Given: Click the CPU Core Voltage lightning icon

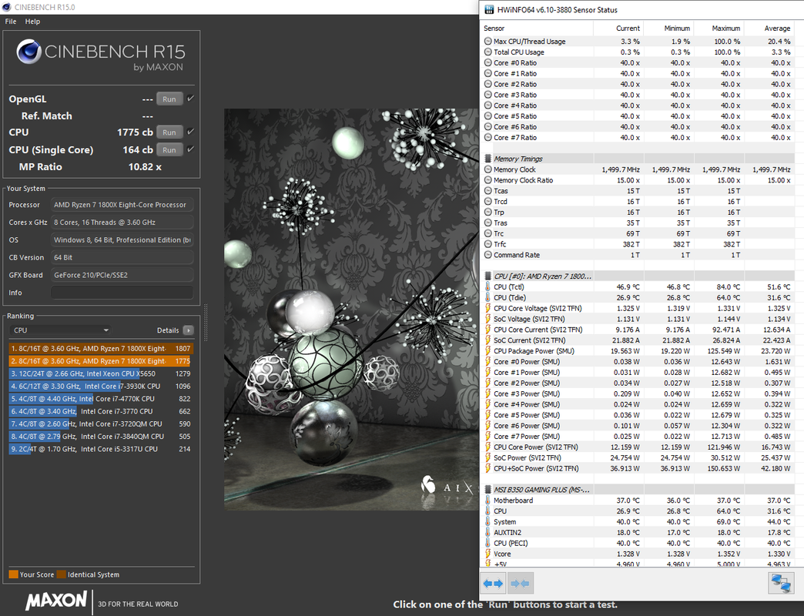Looking at the screenshot, I should [x=488, y=308].
